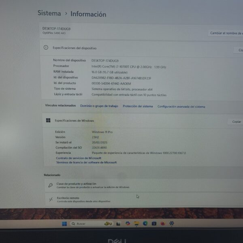Open Dominio o grupo de trabajo link
This screenshot has width=243, height=243.
pyautogui.click(x=99, y=106)
